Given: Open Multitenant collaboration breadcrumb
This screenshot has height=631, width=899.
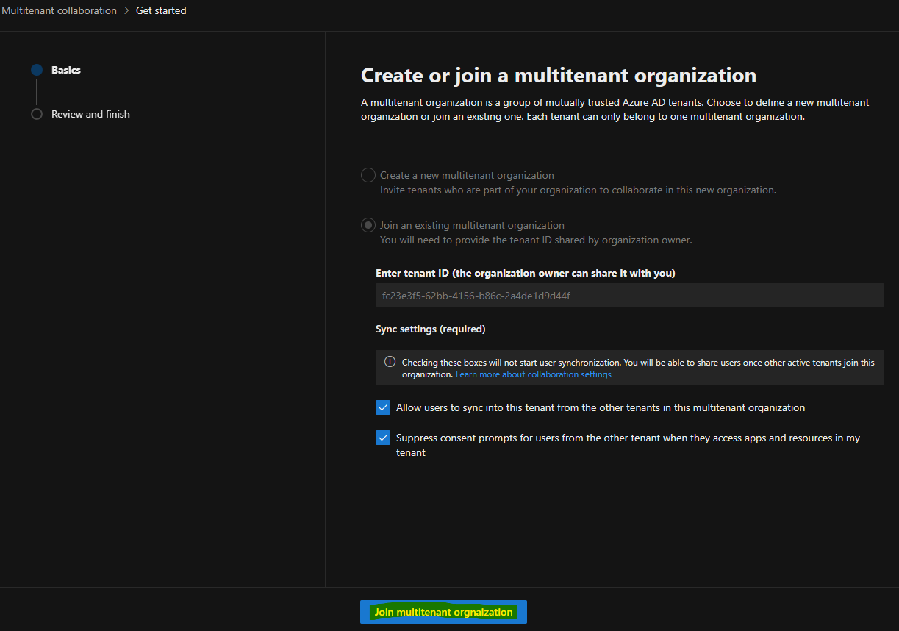Looking at the screenshot, I should [59, 10].
